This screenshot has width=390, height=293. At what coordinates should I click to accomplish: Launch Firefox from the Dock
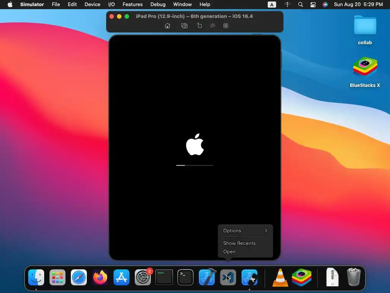[x=100, y=277]
